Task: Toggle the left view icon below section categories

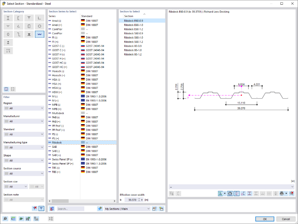Action: pyautogui.click(x=6, y=89)
